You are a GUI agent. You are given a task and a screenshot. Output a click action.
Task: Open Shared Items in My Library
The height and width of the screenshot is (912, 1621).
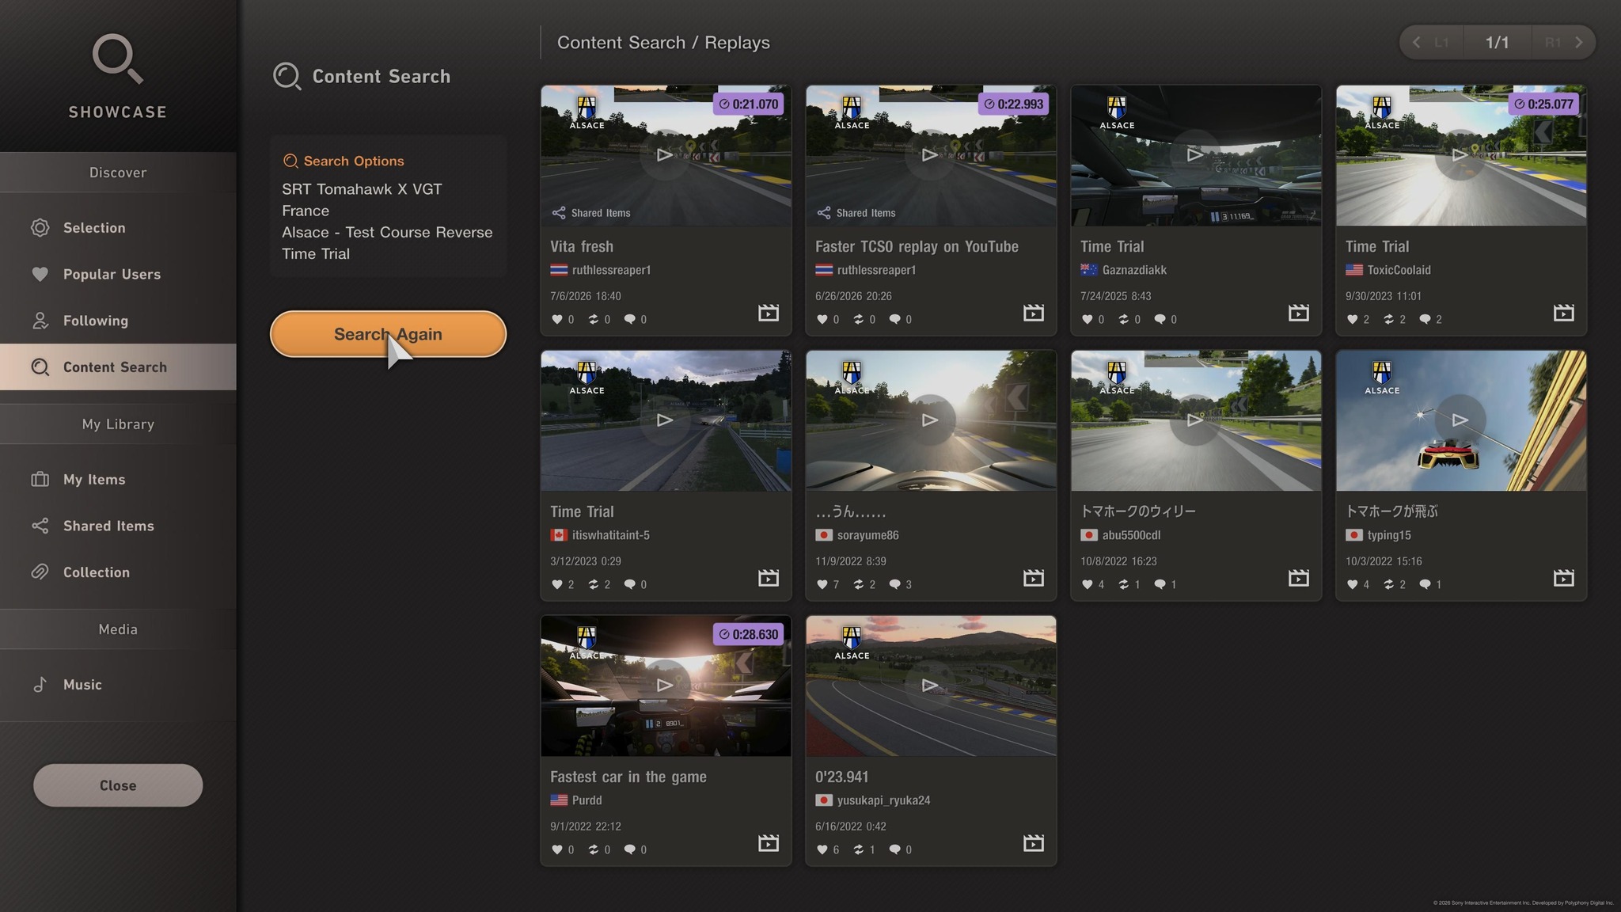coord(118,526)
